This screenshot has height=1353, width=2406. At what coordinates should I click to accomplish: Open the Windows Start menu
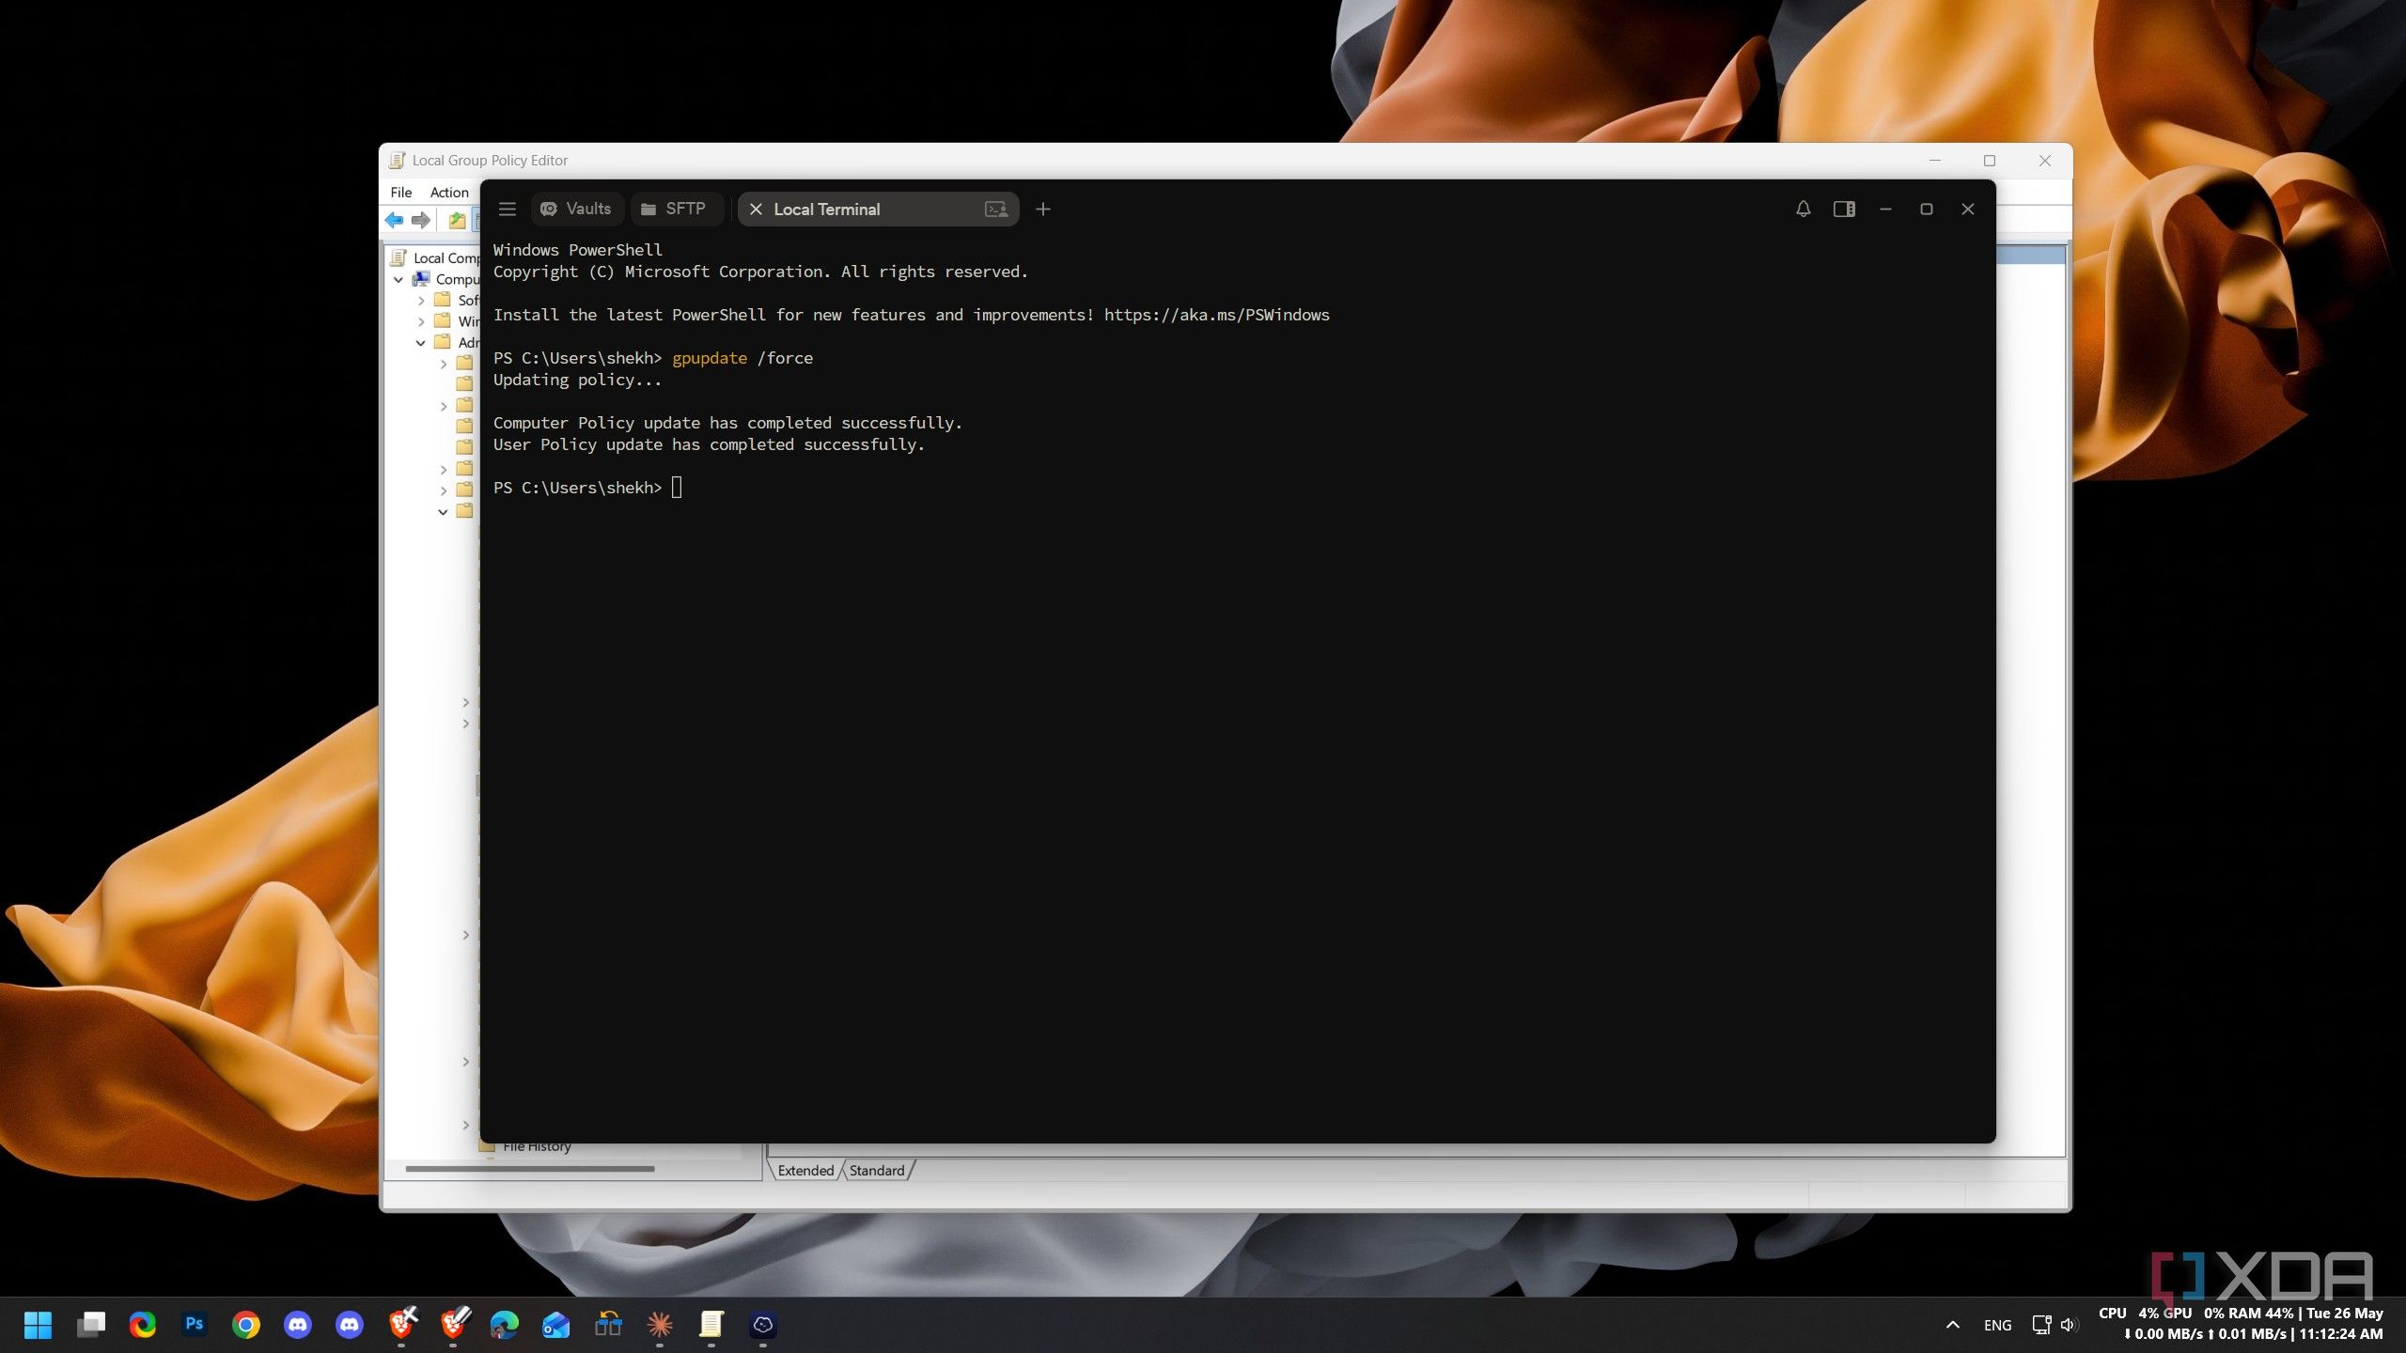click(x=38, y=1325)
